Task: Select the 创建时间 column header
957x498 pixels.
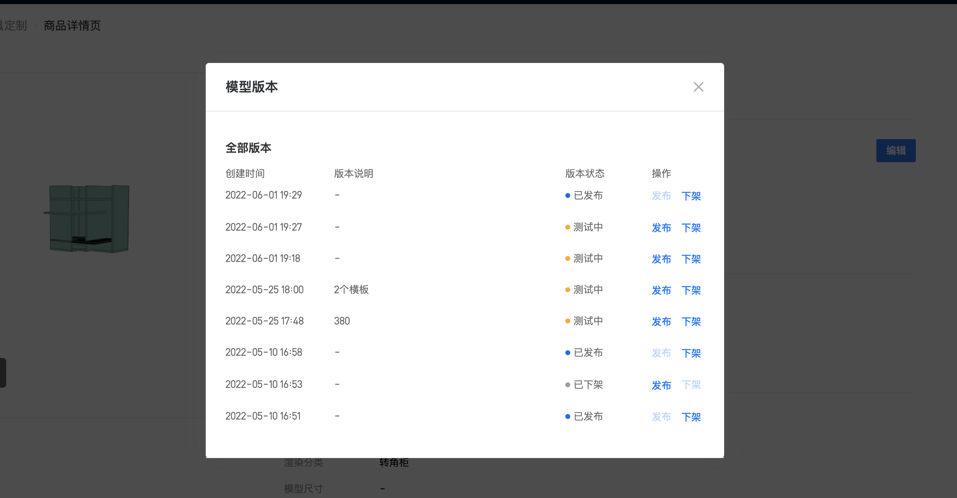Action: click(245, 173)
